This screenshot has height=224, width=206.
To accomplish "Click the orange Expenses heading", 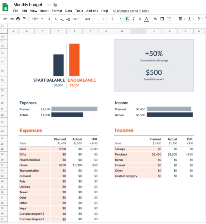I will 31,130.
